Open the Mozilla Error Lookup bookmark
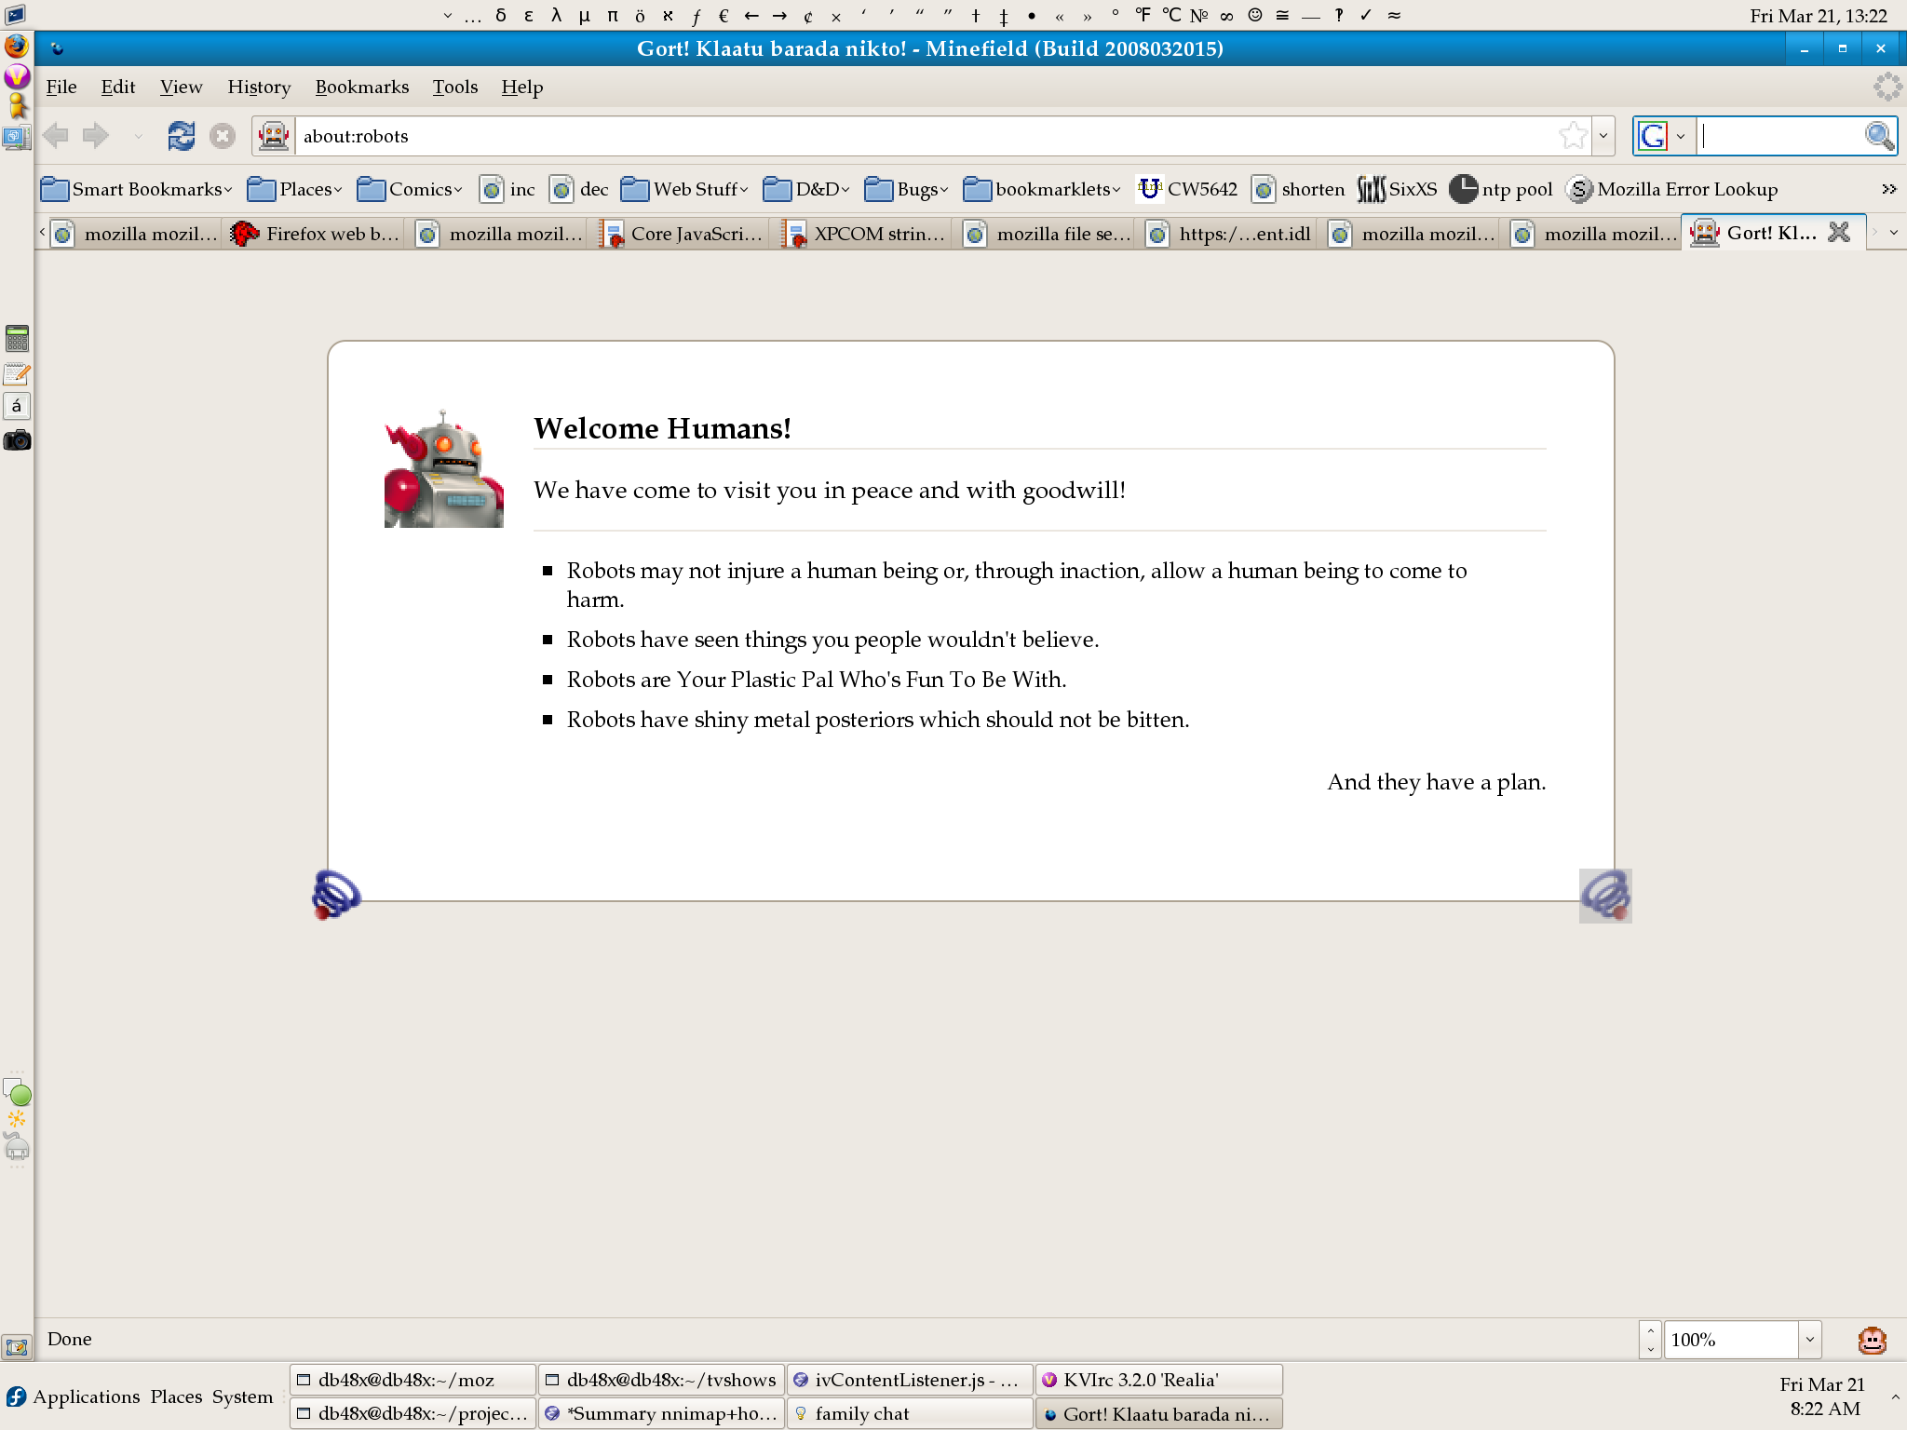The height and width of the screenshot is (1430, 1907). coord(1671,189)
